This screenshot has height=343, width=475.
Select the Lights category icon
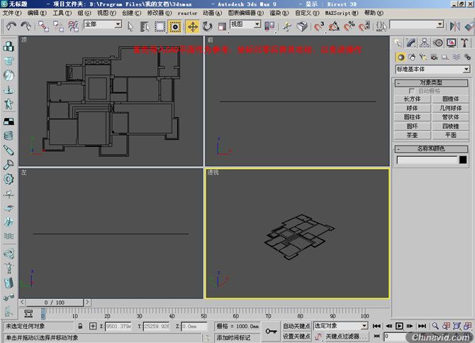pos(423,57)
